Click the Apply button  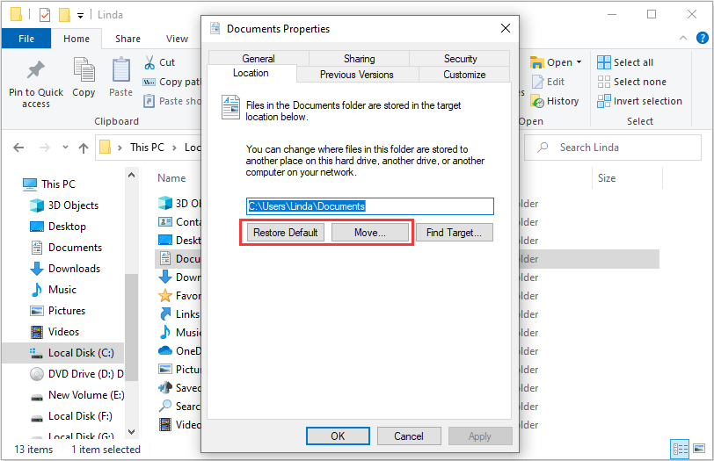(480, 436)
